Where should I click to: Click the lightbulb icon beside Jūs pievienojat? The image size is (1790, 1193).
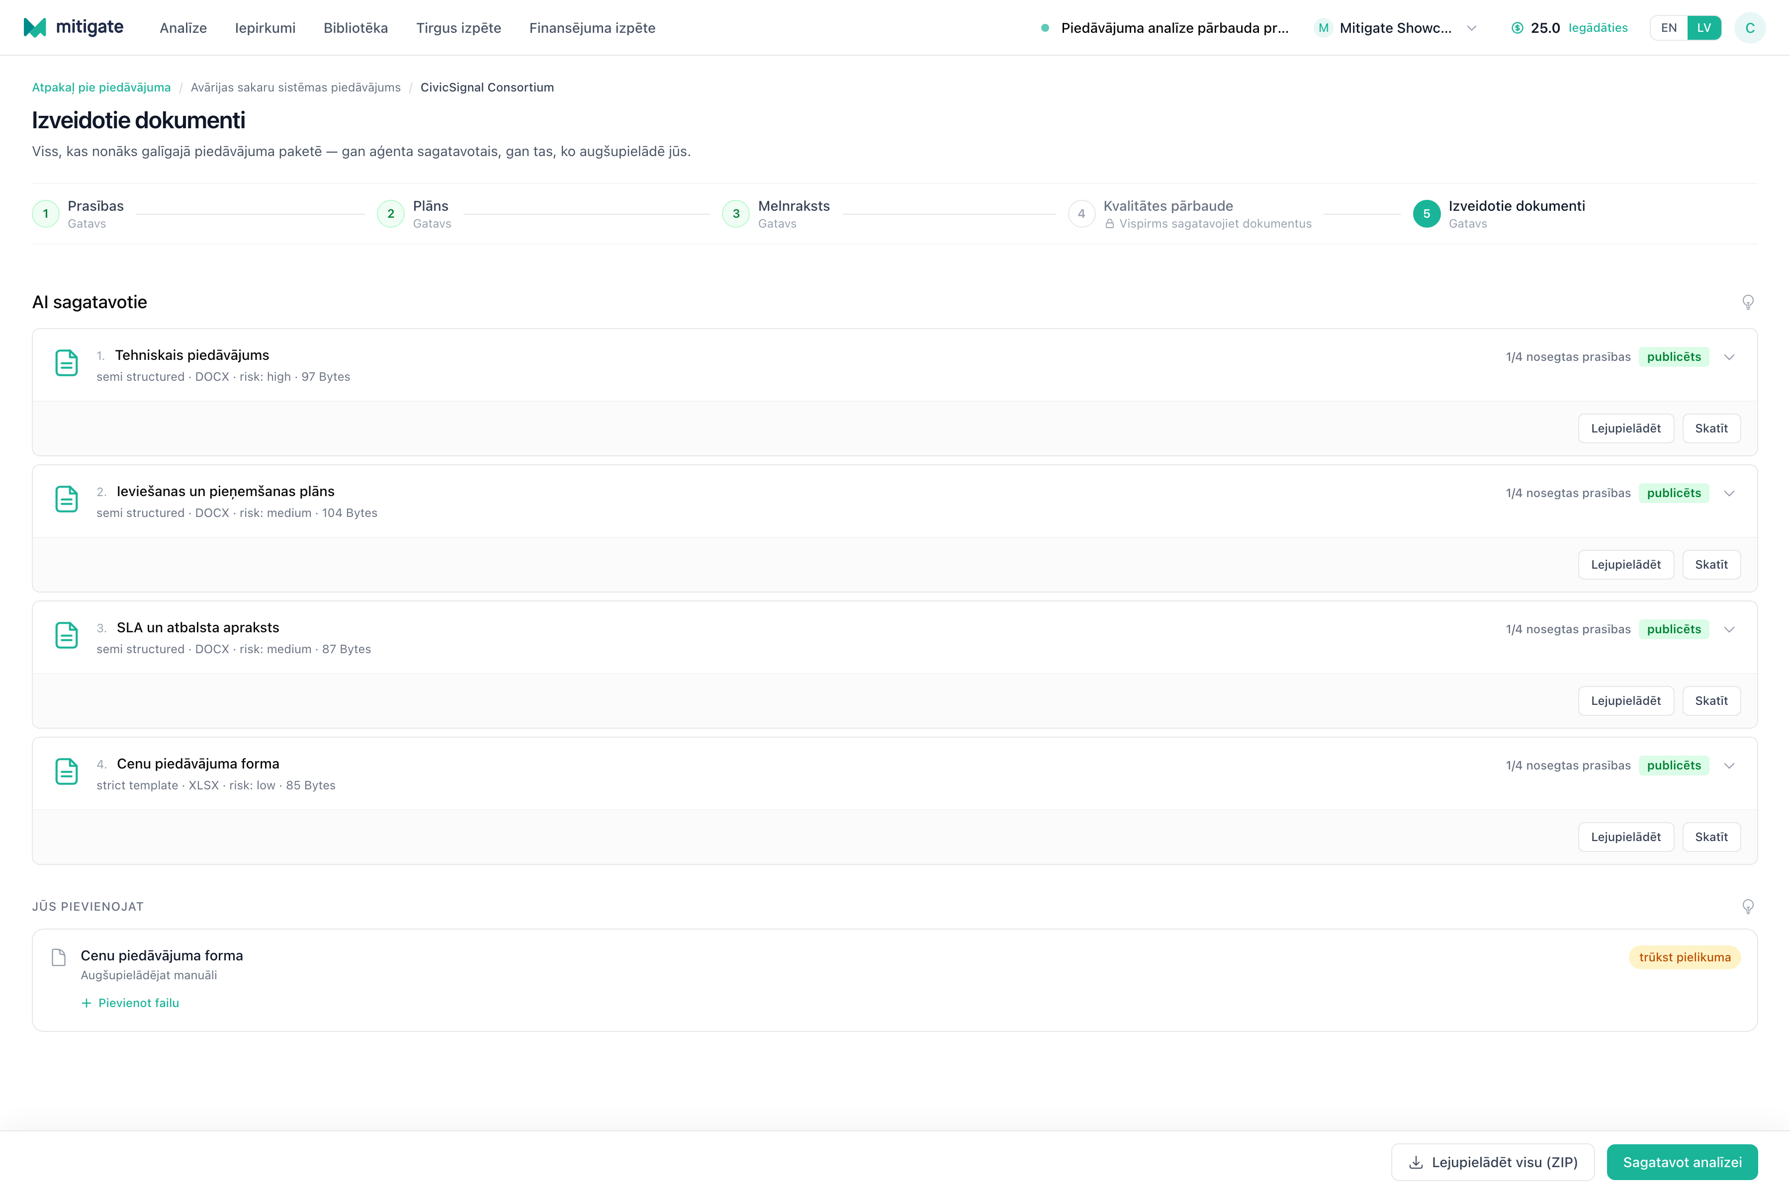(1748, 906)
